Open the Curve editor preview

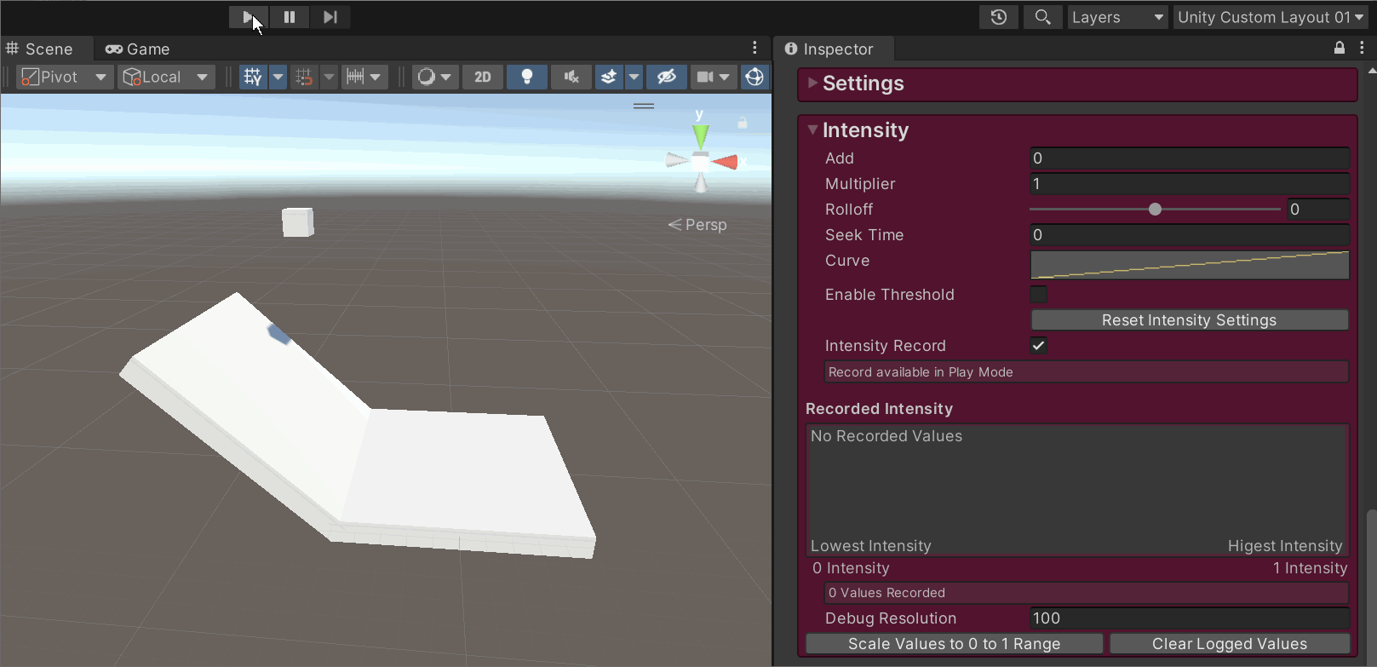(x=1190, y=265)
